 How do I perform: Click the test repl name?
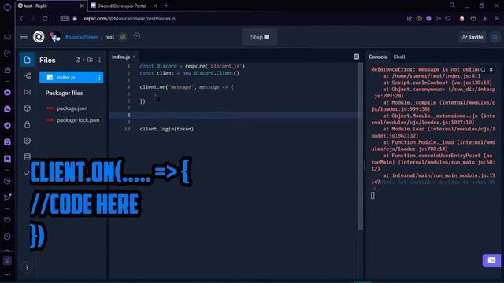point(109,37)
